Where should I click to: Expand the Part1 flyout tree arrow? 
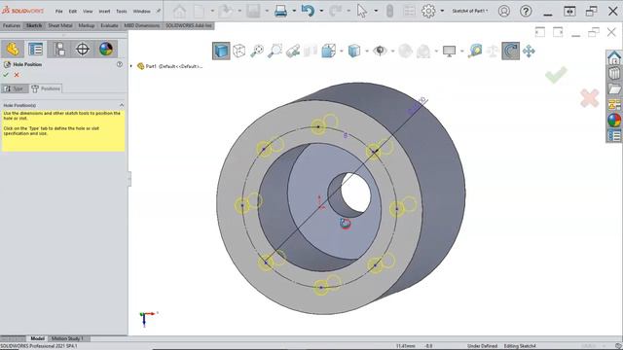131,66
